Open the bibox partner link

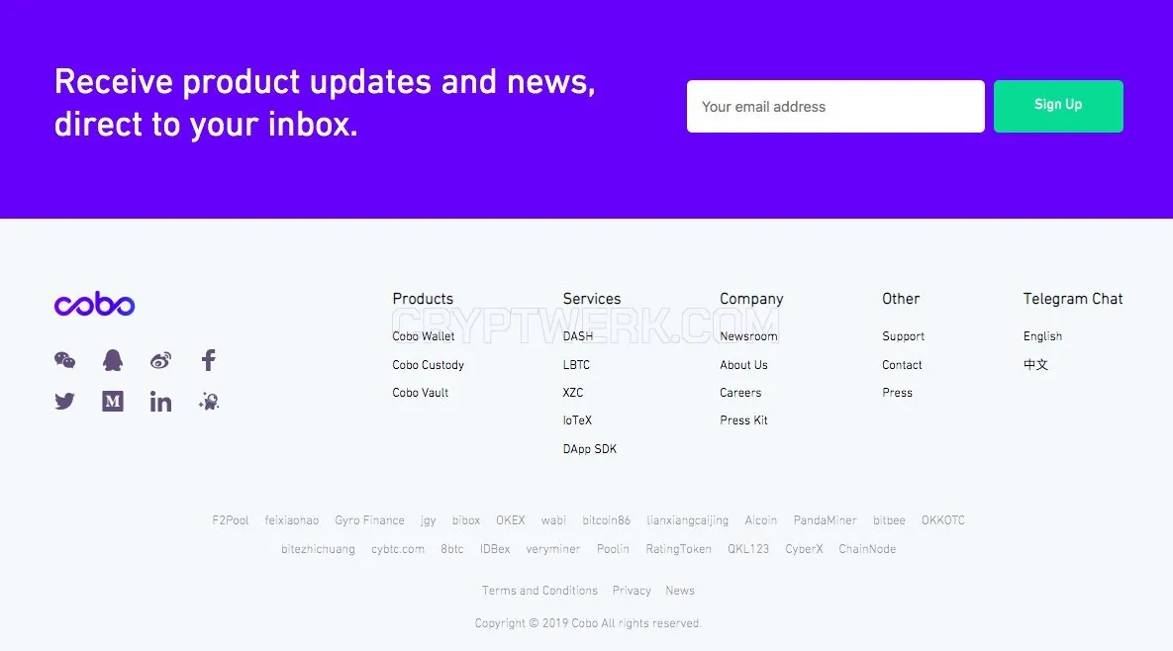click(x=466, y=520)
